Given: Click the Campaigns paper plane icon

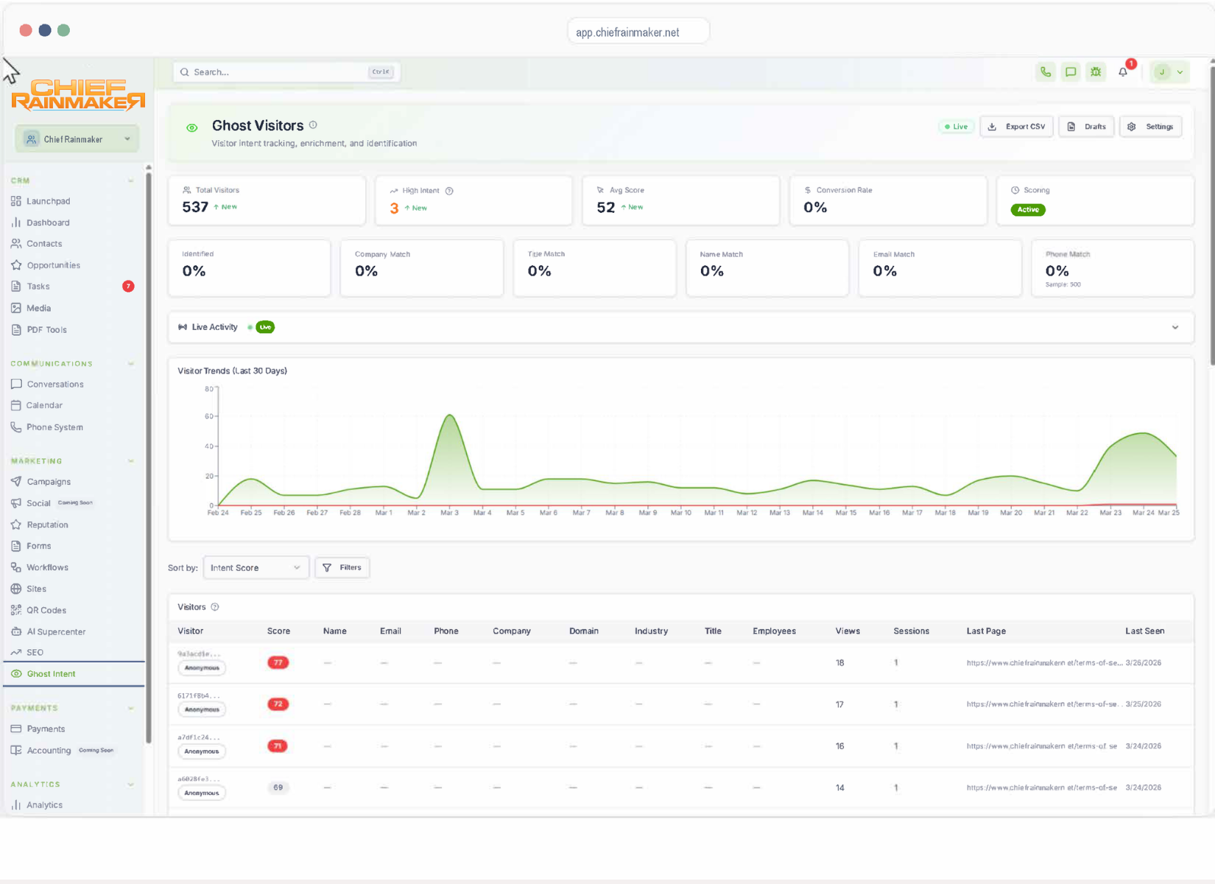Looking at the screenshot, I should tap(16, 482).
